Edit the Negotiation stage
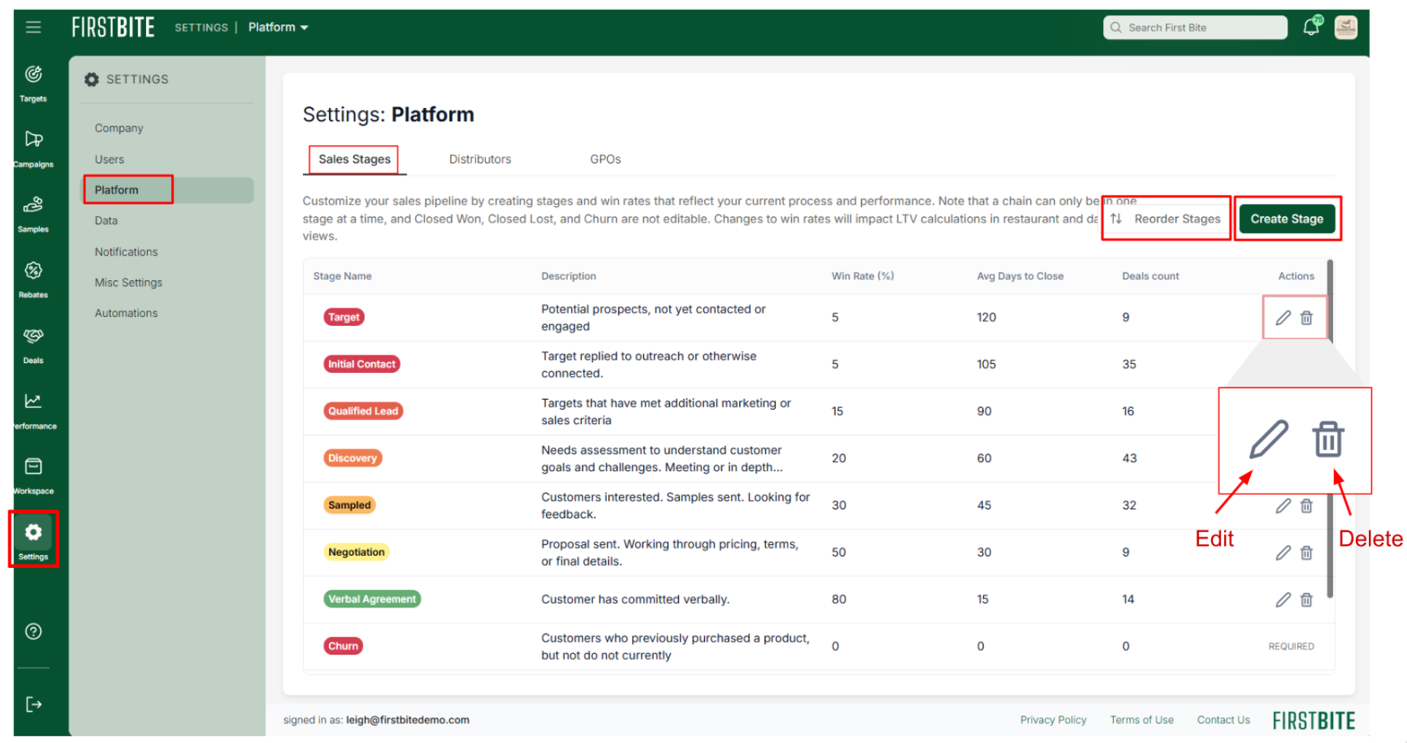The height and width of the screenshot is (743, 1407). pyautogui.click(x=1284, y=553)
